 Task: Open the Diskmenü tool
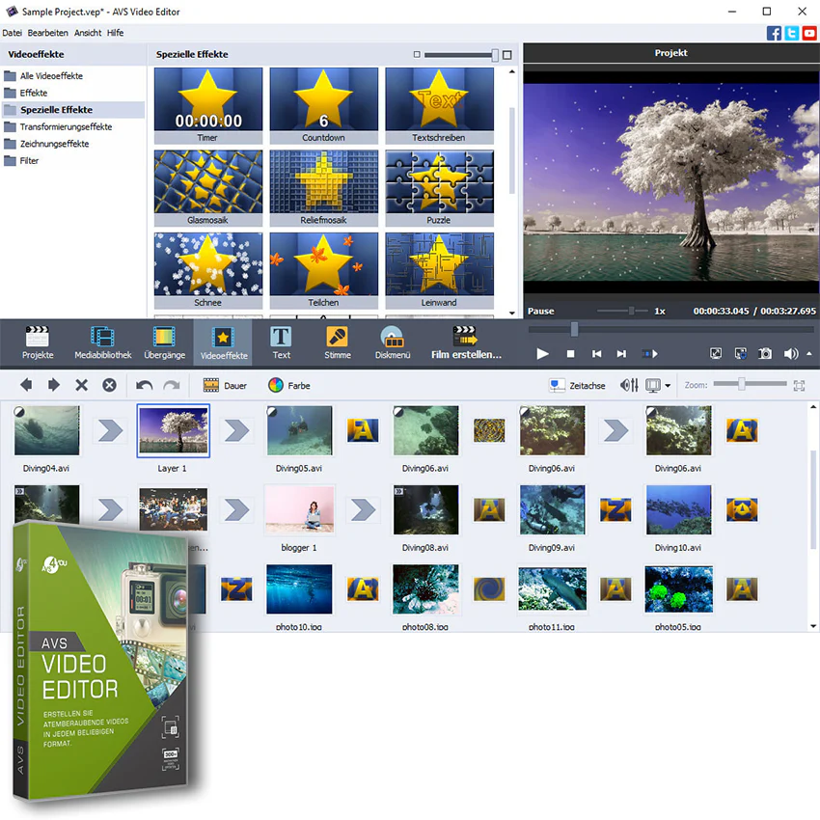(x=393, y=342)
